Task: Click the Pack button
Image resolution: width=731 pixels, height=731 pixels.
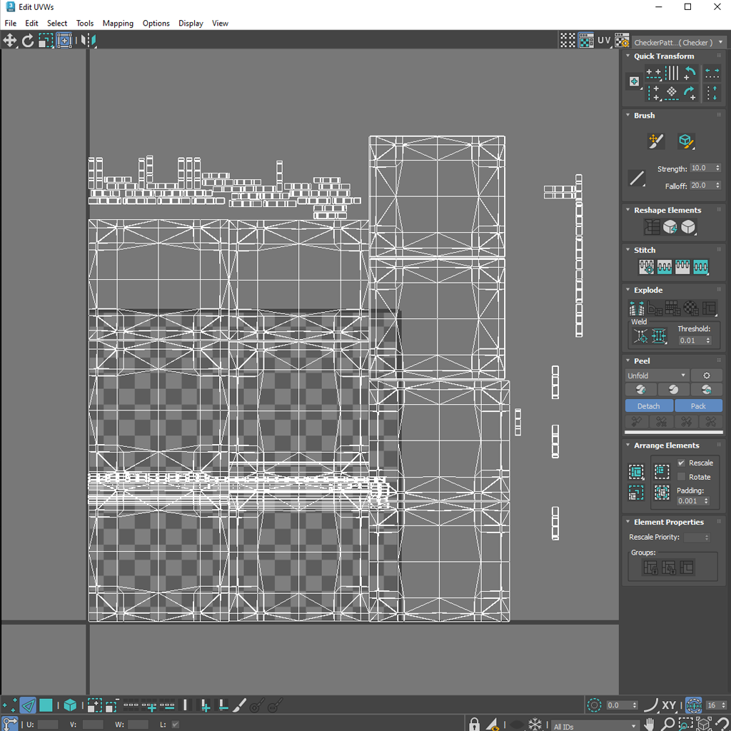Action: pos(698,405)
